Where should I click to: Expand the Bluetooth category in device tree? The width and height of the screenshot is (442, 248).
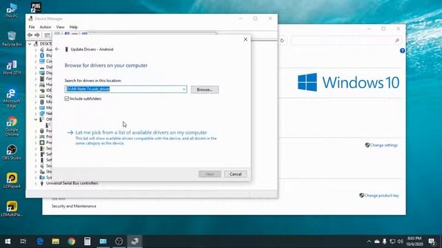pos(36,55)
